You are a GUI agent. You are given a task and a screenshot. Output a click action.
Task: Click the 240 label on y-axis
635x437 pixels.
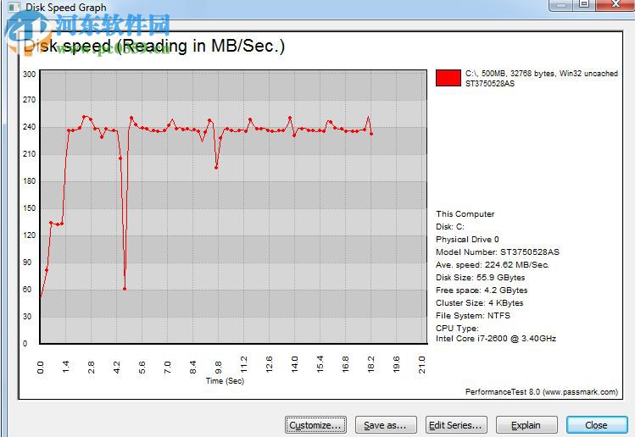29,127
